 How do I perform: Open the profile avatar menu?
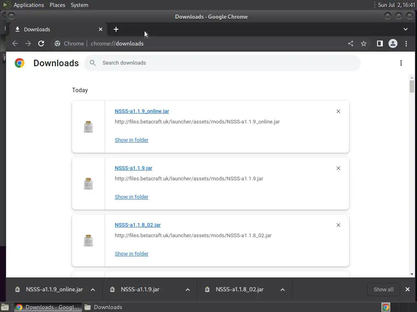tap(393, 43)
